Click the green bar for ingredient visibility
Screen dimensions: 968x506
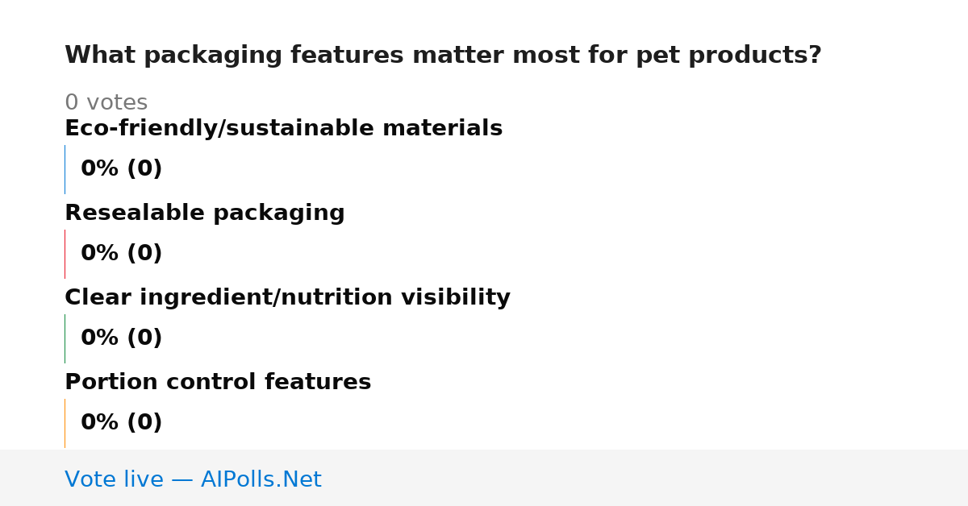[65, 338]
